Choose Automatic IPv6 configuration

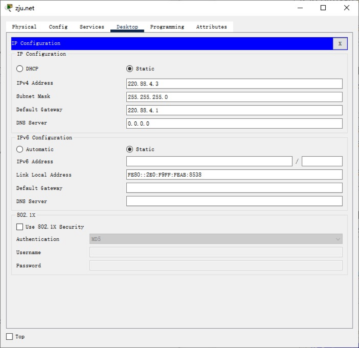20,149
